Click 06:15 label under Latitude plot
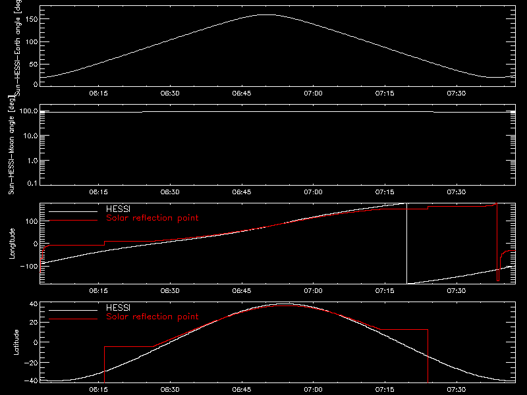This screenshot has width=527, height=395. [x=98, y=390]
